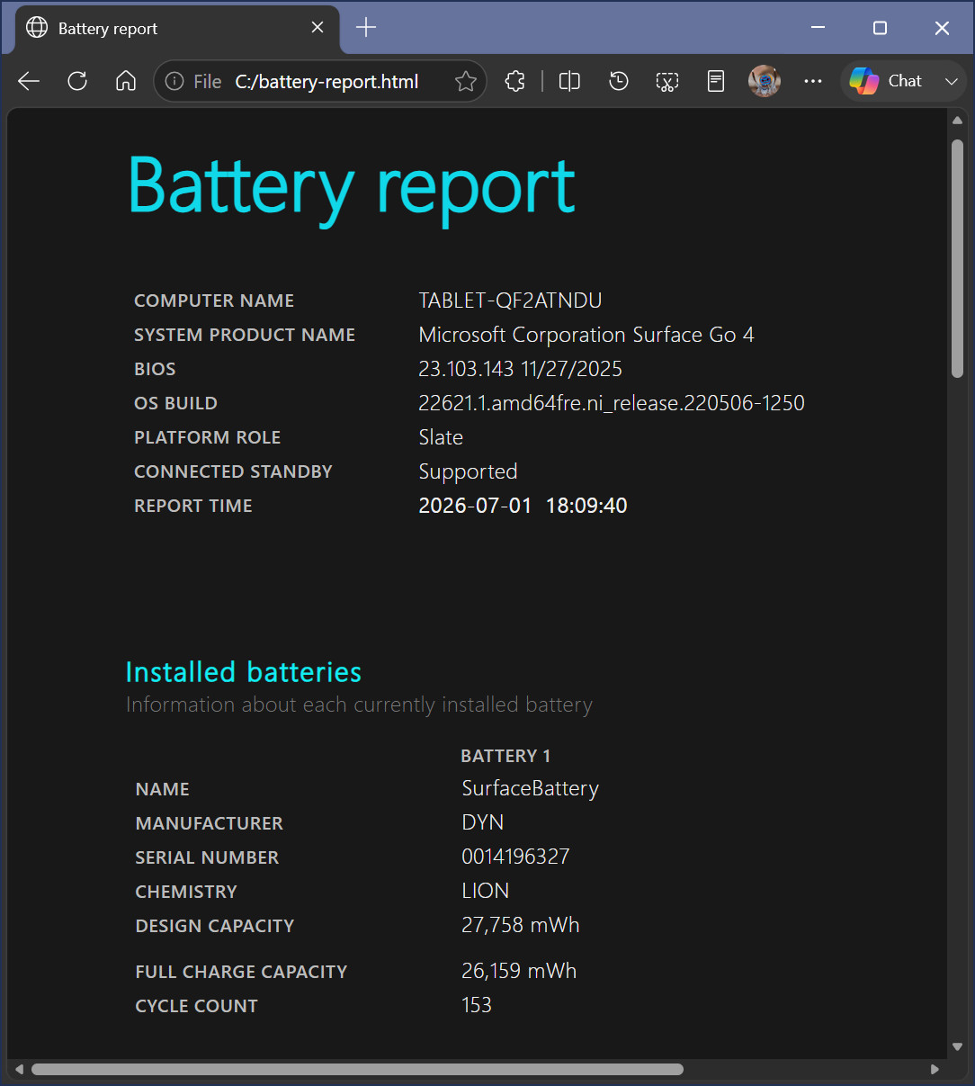The height and width of the screenshot is (1086, 975).
Task: Click the COMPUTER NAME label
Action: point(214,301)
